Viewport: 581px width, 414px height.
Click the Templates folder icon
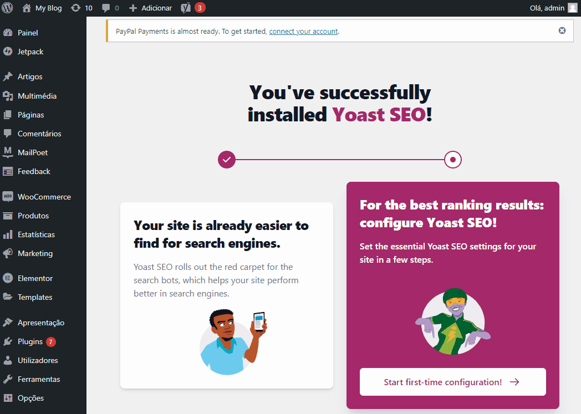point(8,297)
